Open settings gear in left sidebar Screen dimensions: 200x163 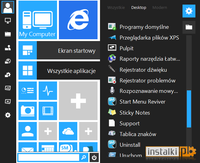coord(8,115)
